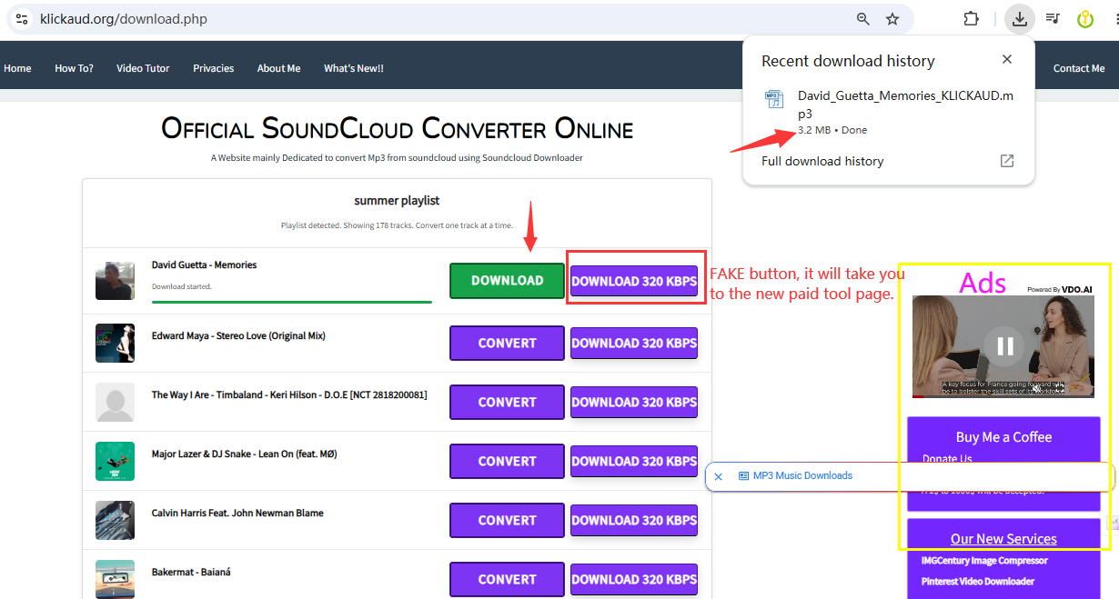
Task: Open the Video Tutor menu item
Action: (143, 68)
